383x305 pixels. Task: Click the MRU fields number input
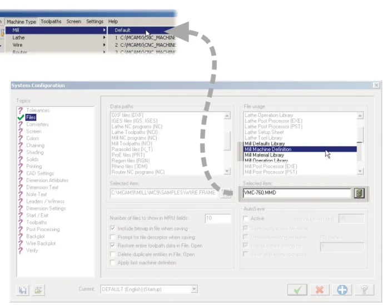pyautogui.click(x=218, y=218)
